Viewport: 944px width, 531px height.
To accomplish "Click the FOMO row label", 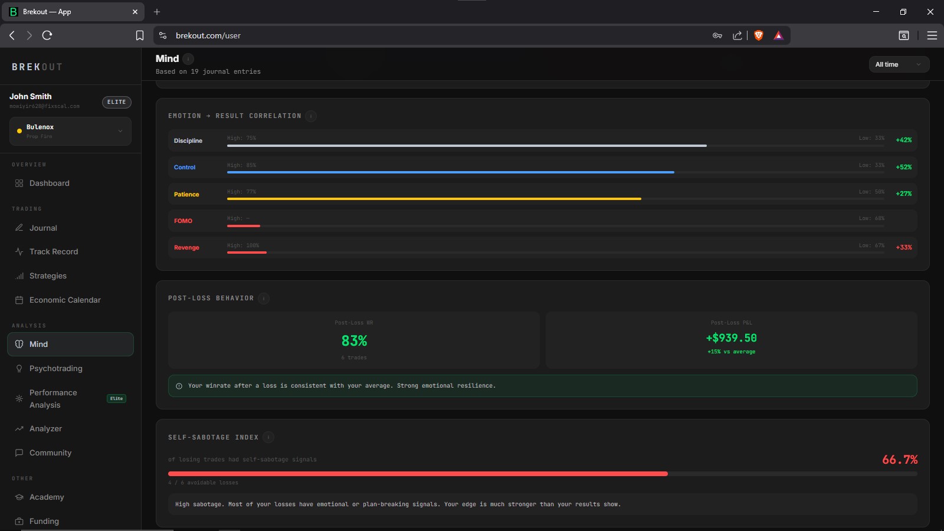I will pyautogui.click(x=183, y=221).
